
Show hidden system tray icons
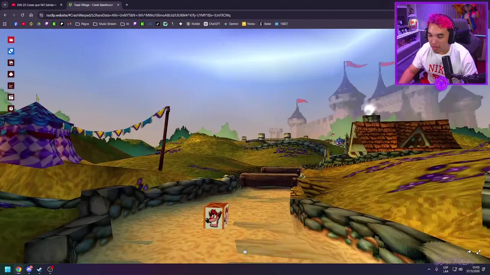point(429,269)
